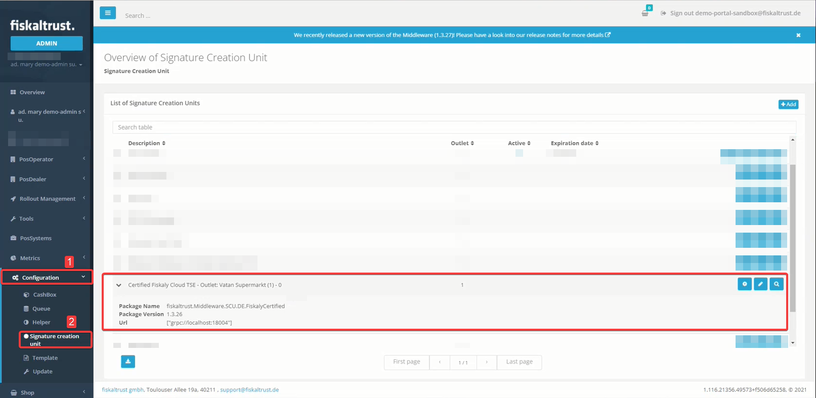Click the gear settings icon for Fiskaly Cloud TSE

pyautogui.click(x=745, y=284)
